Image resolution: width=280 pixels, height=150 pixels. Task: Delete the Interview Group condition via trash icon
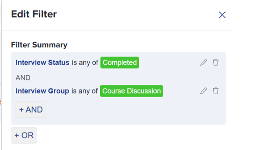(x=216, y=91)
